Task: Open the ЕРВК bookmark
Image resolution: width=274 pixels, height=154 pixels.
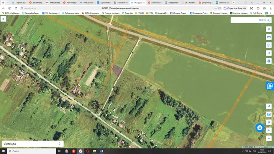Action: point(149,13)
